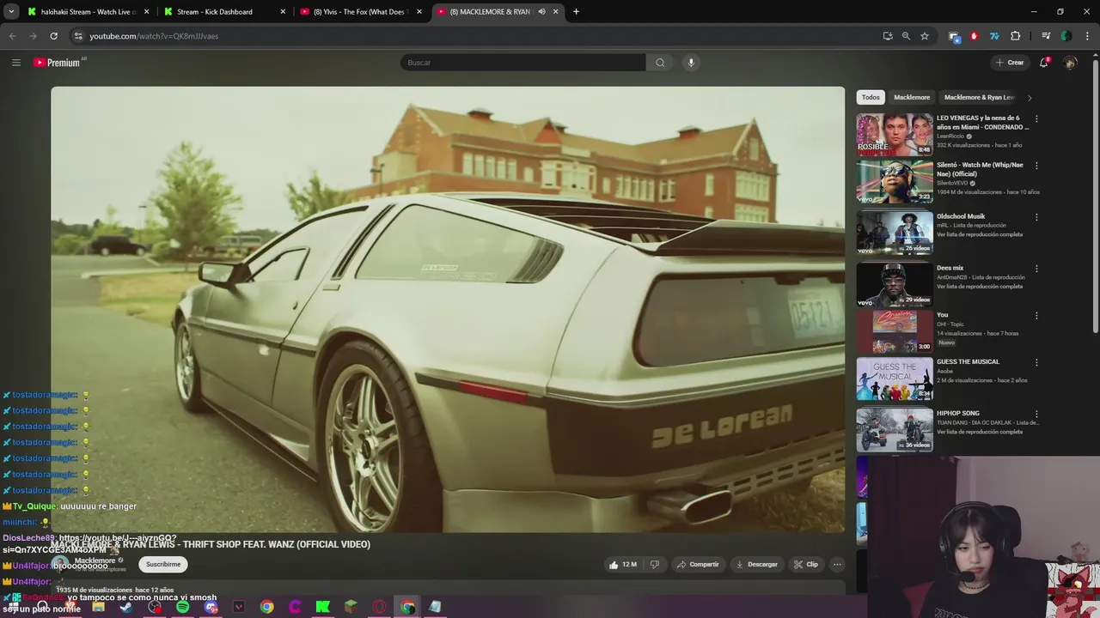Open Chrome extensions puzzle icon
The width and height of the screenshot is (1100, 618).
click(x=1016, y=36)
